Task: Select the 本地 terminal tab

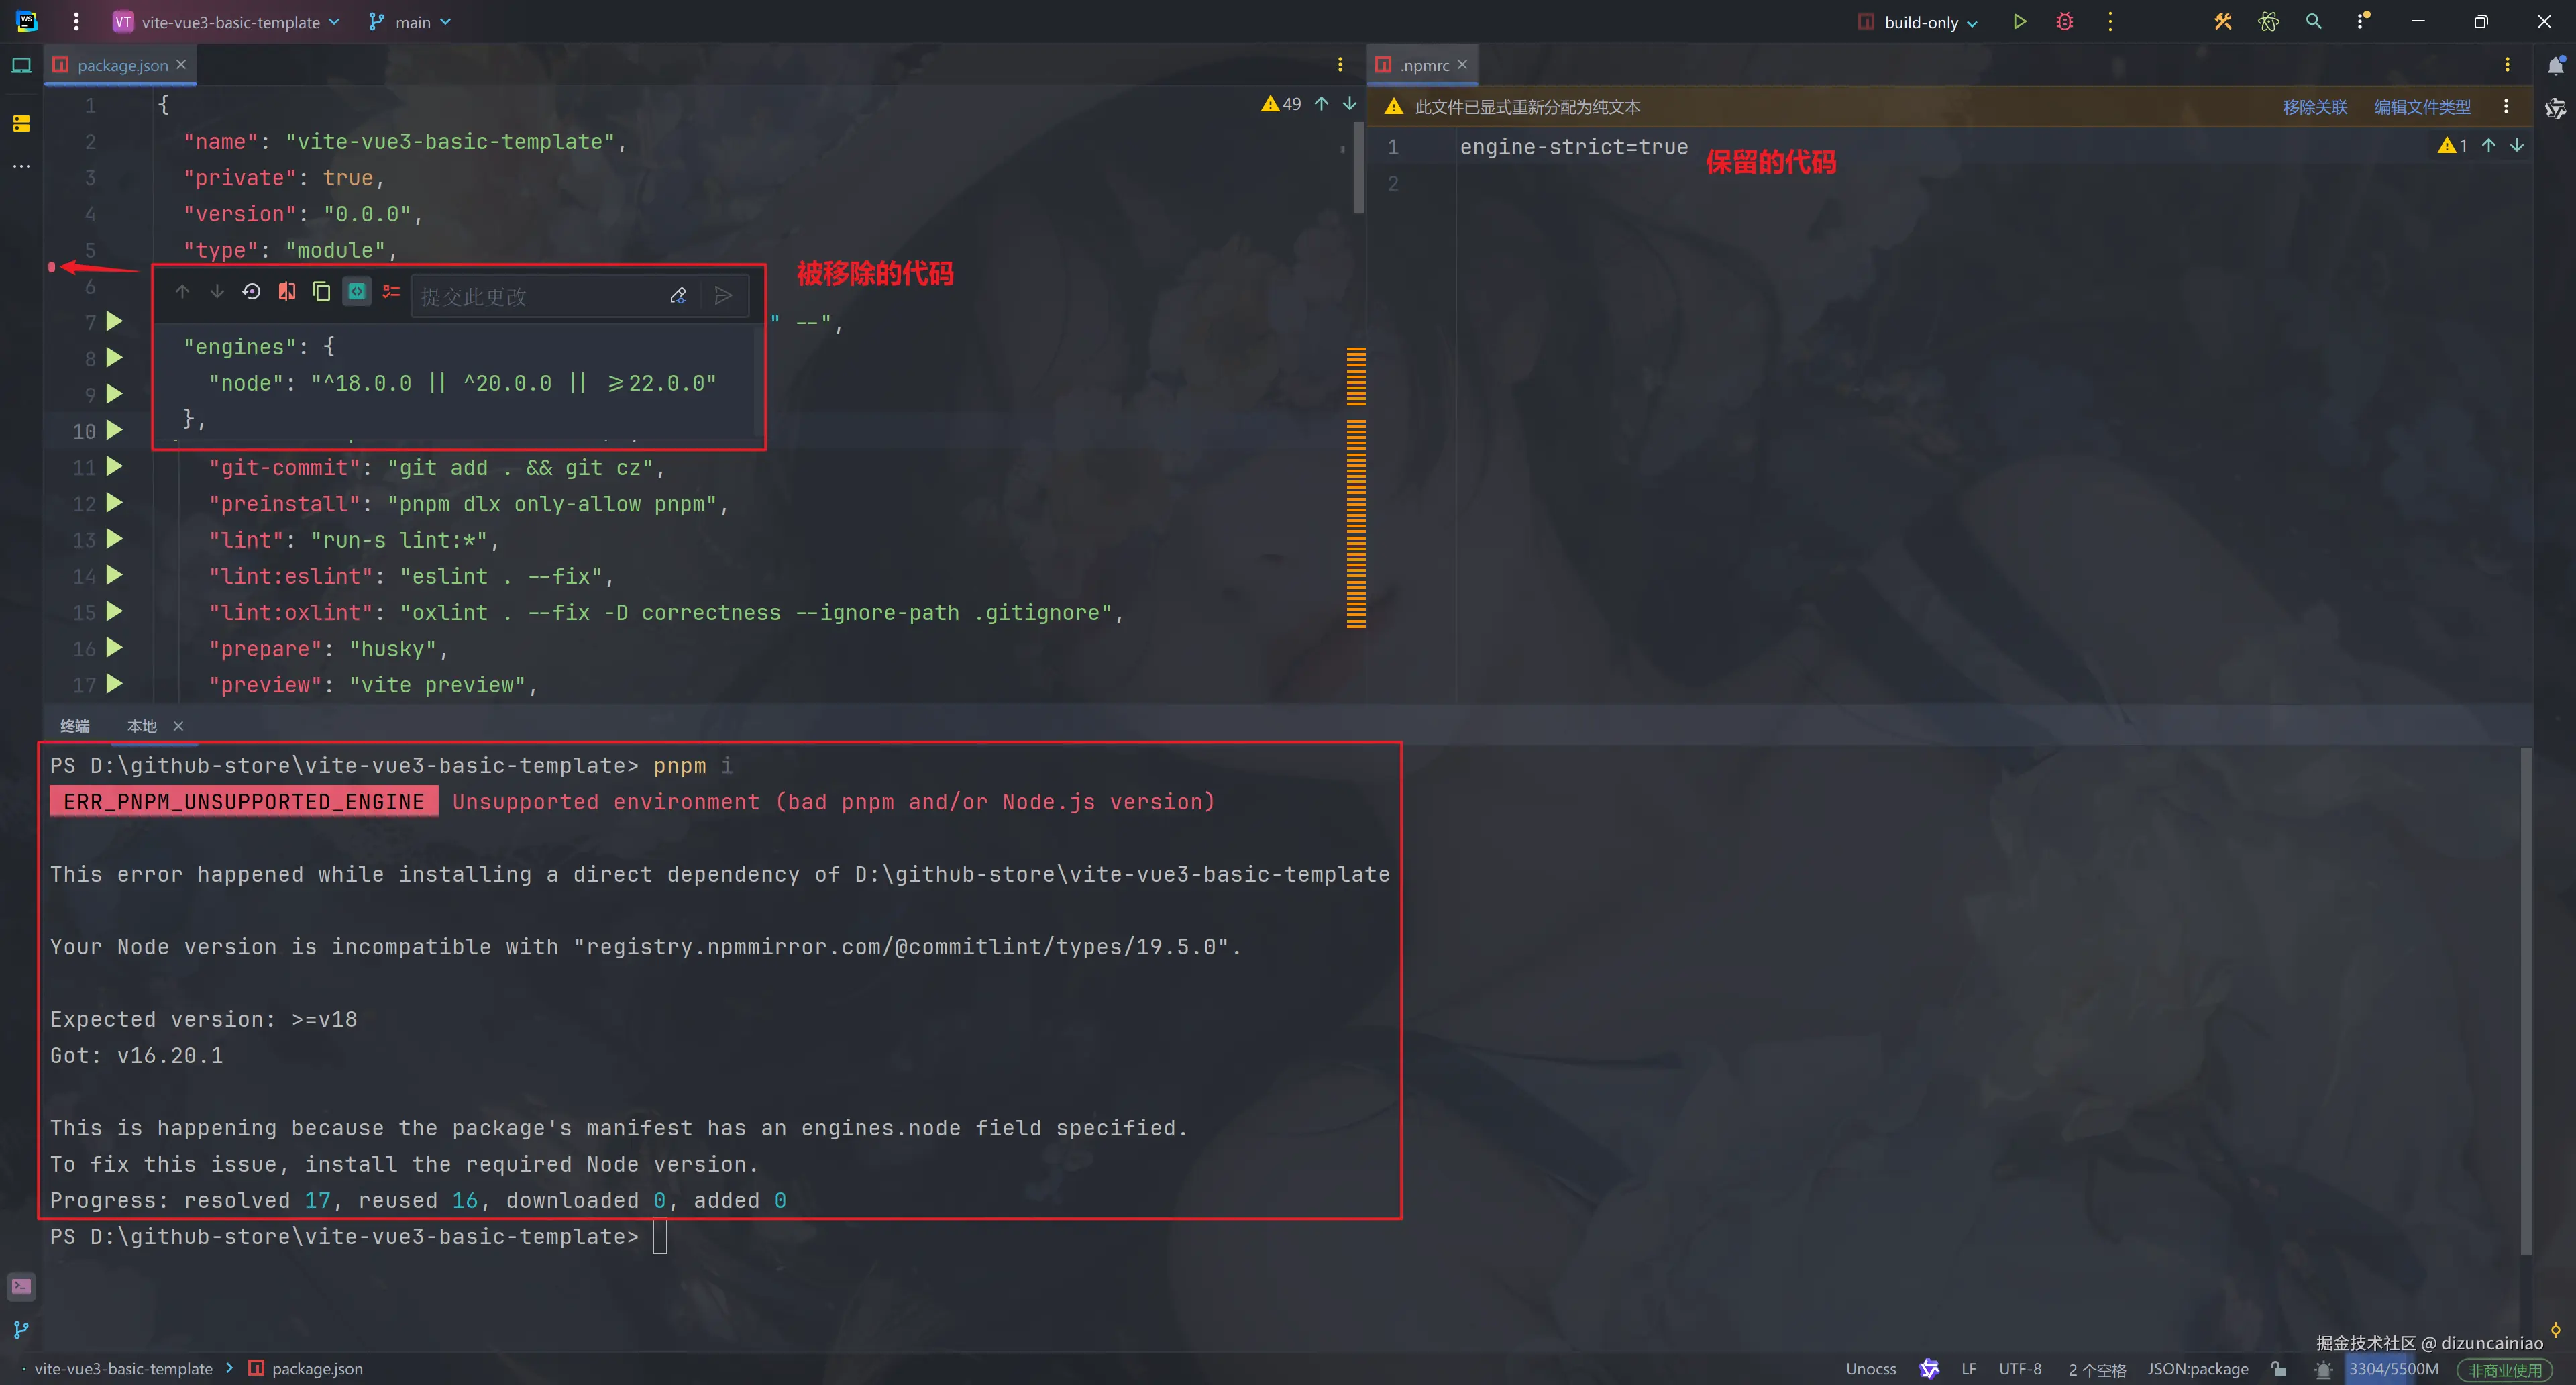Action: tap(142, 726)
